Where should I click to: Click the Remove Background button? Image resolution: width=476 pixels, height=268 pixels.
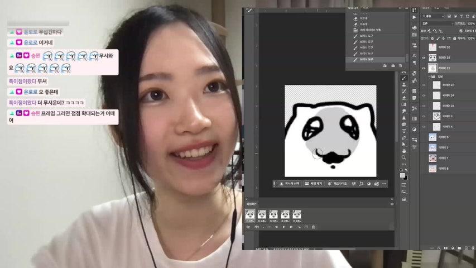pos(313,184)
